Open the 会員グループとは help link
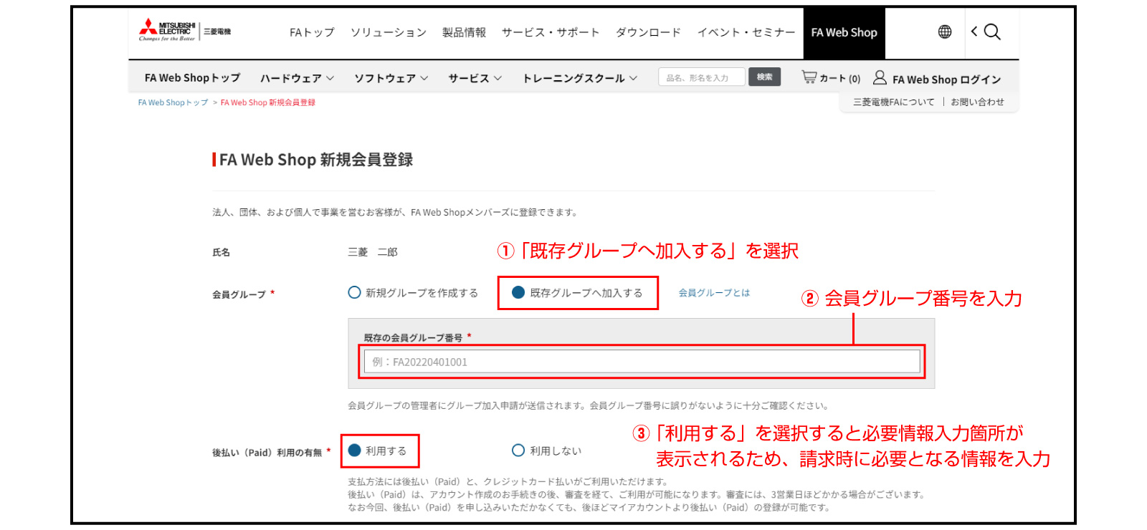1147x530 pixels. pyautogui.click(x=714, y=293)
